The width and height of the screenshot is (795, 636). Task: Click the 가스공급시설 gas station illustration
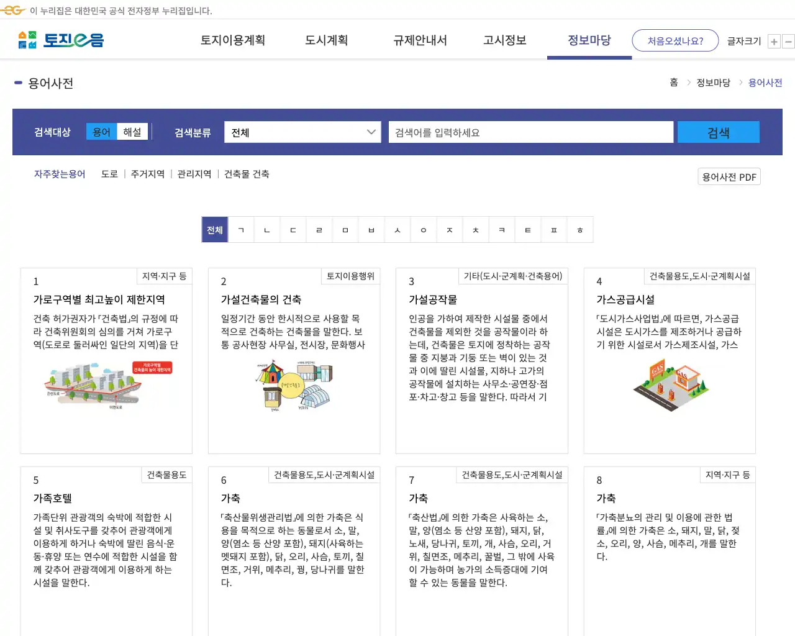(x=670, y=385)
